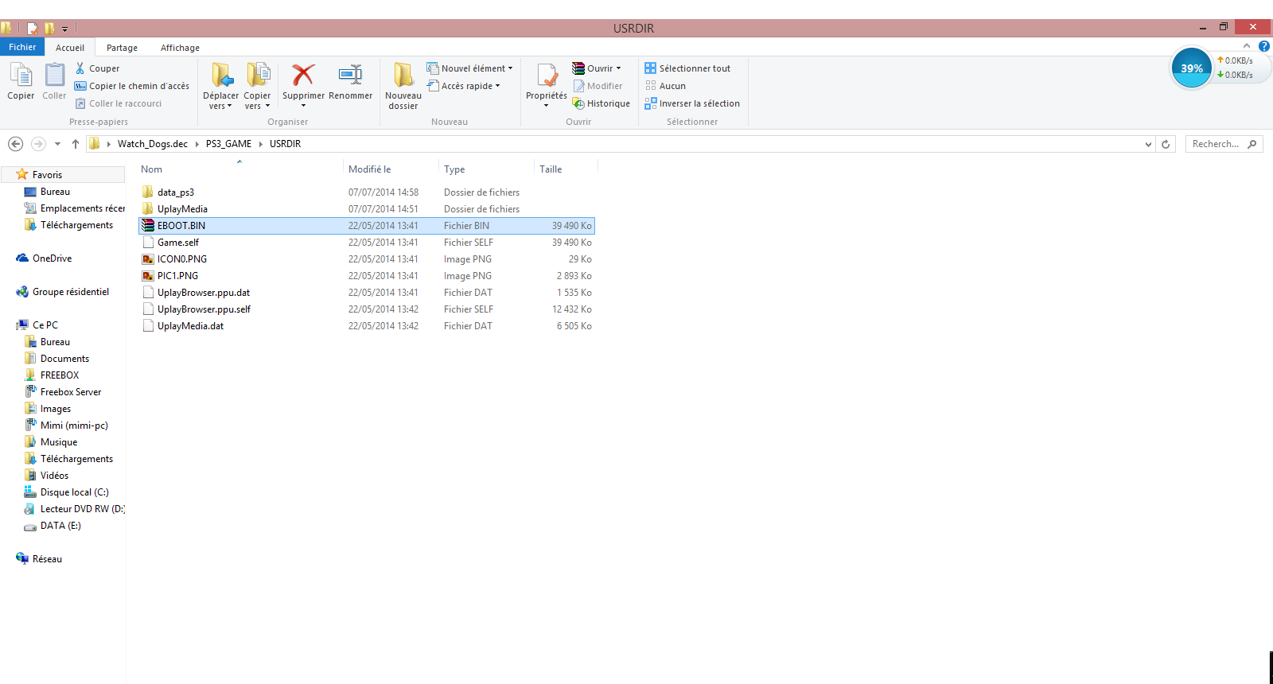
Task: Choose Copier le chemin d'accès
Action: click(x=132, y=86)
